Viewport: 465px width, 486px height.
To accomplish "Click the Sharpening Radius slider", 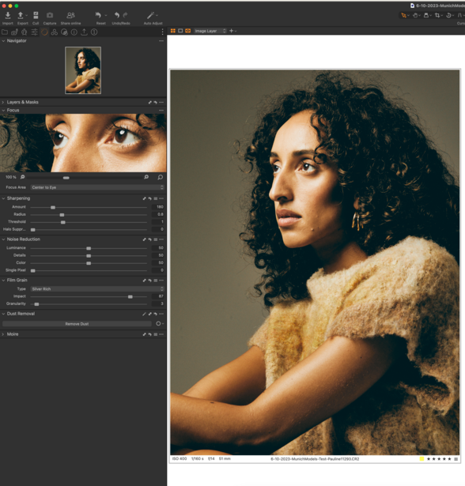I will click(x=89, y=214).
